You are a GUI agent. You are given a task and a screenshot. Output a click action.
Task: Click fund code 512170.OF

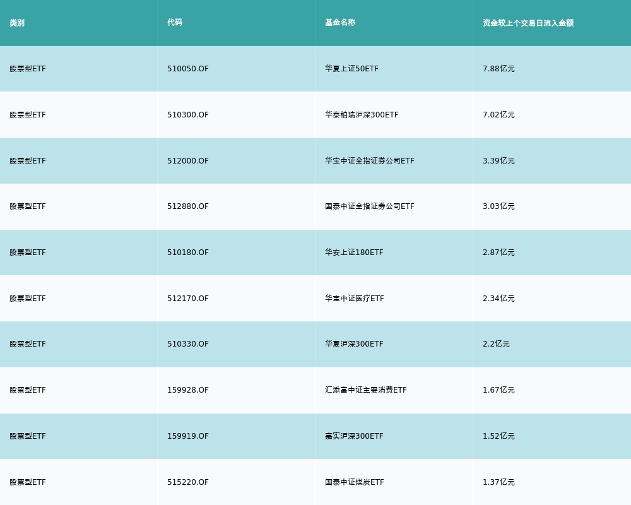coord(188,299)
